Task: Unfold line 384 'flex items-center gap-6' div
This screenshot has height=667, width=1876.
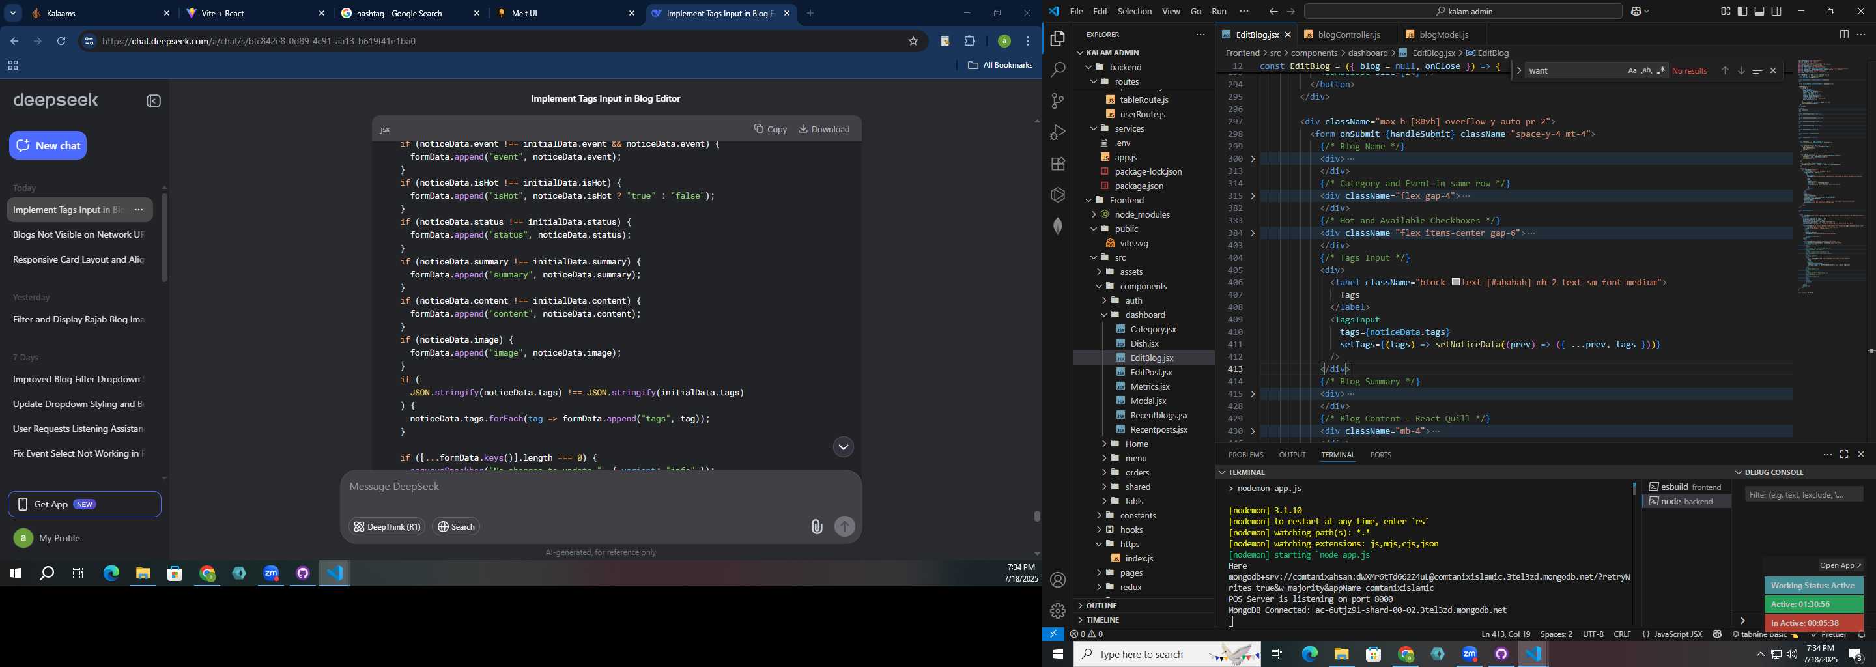Action: (x=1253, y=233)
